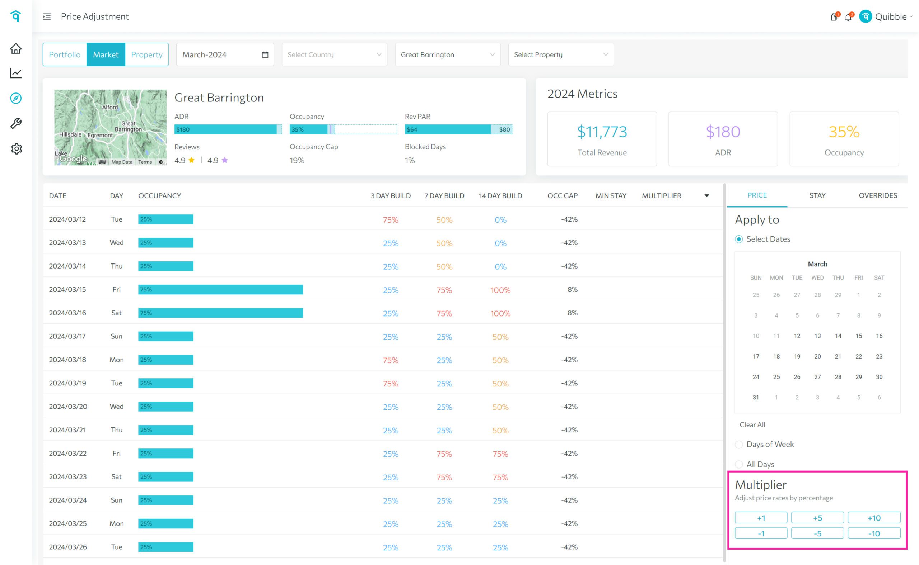The height and width of the screenshot is (565, 919).
Task: Click the Total Revenue $11,773 card
Action: click(602, 139)
